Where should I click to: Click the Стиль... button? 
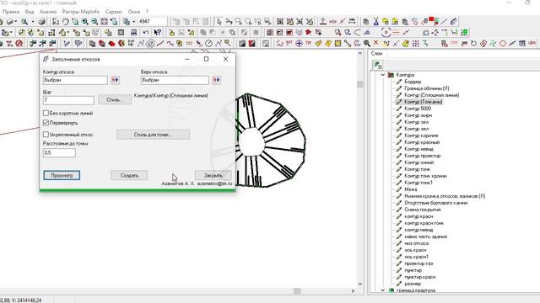coord(115,99)
